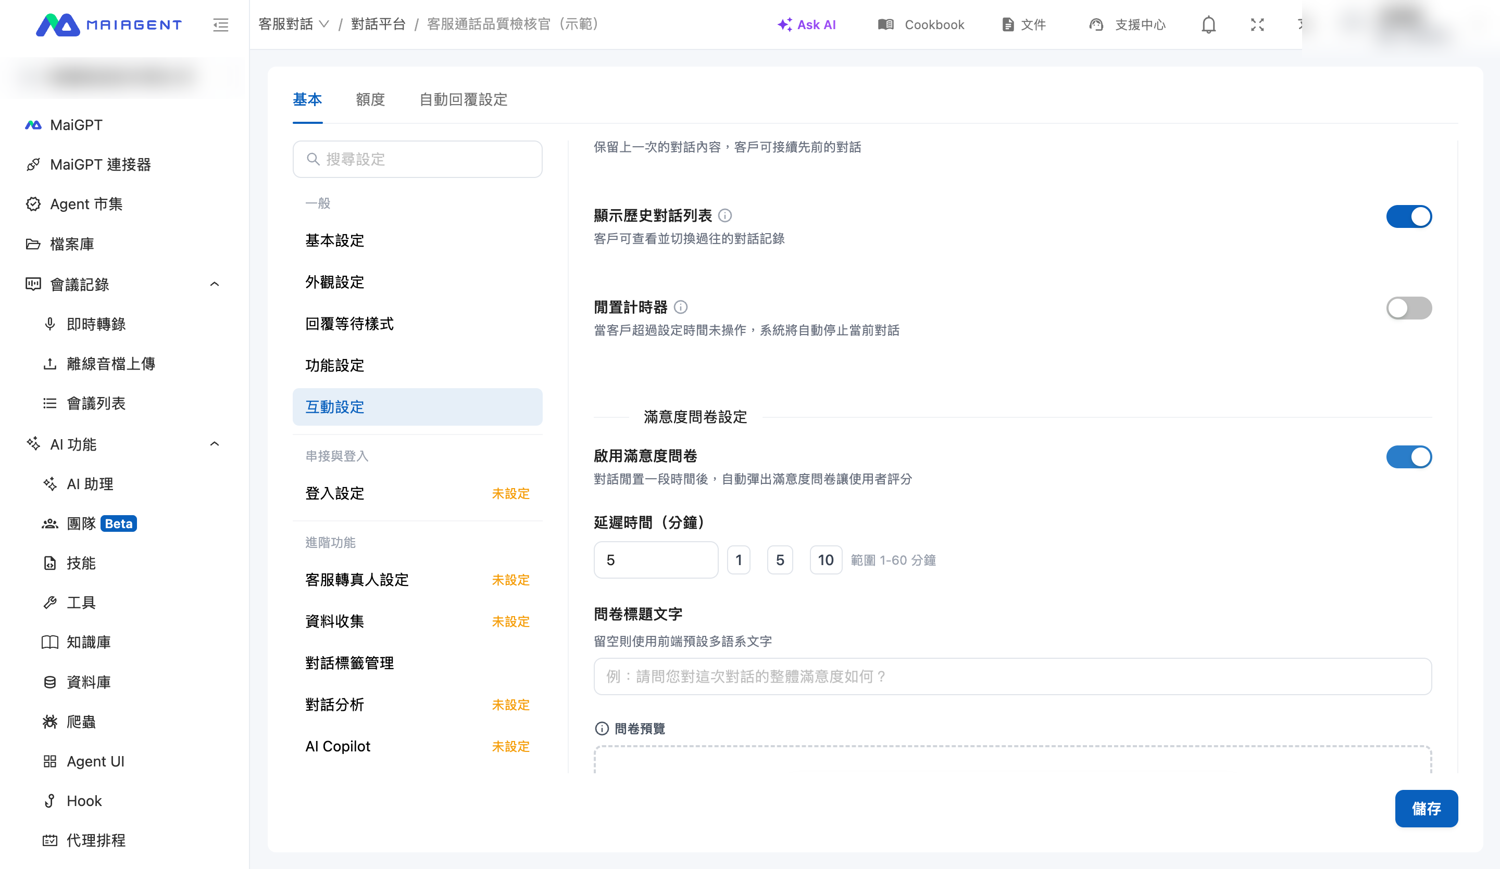Collapse AI 功能 section chevron
1500x869 pixels.
pyautogui.click(x=215, y=444)
